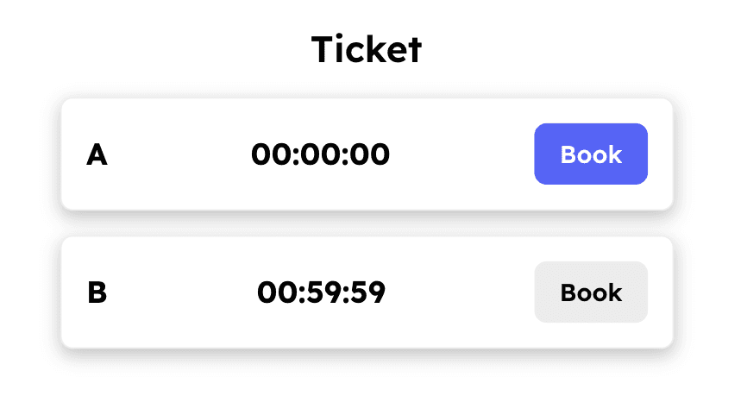Click the first colon in the 00:59:59 timer
This screenshot has height=396, width=747.
coord(300,294)
